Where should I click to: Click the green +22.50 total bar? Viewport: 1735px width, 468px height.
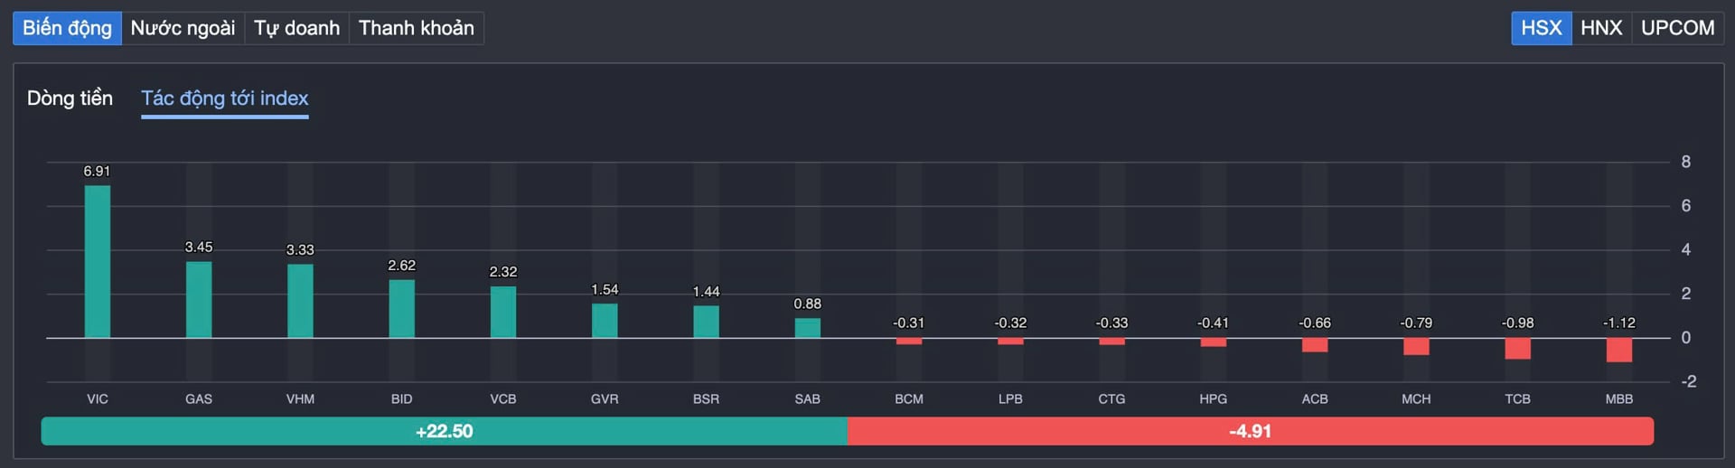click(x=444, y=432)
